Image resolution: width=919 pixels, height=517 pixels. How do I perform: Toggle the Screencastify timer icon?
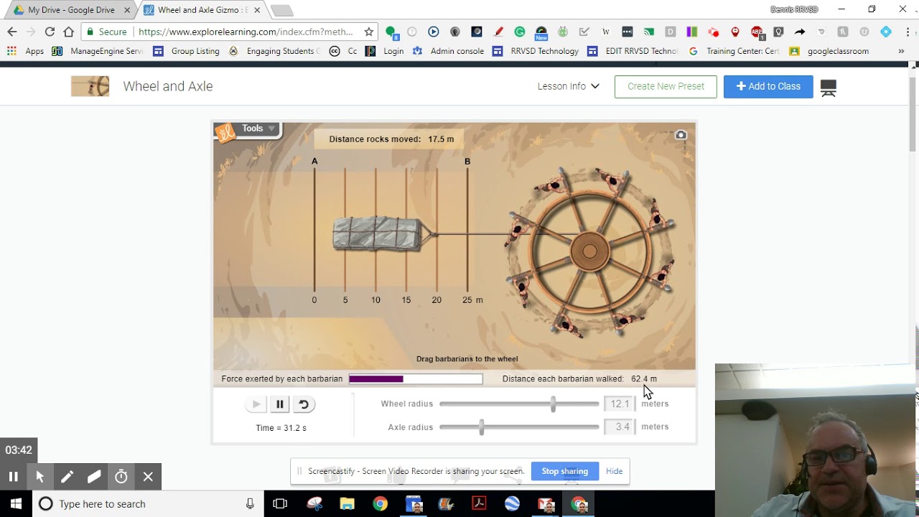[121, 476]
